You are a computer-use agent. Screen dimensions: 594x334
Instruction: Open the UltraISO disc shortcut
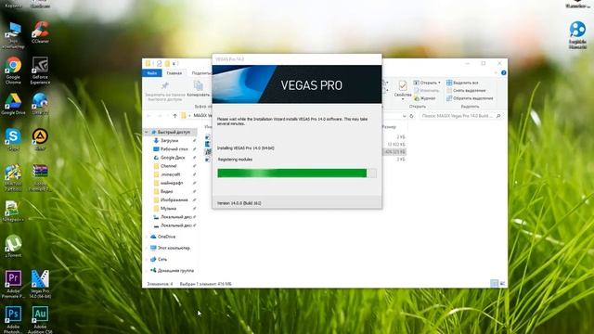pyautogui.click(x=40, y=104)
